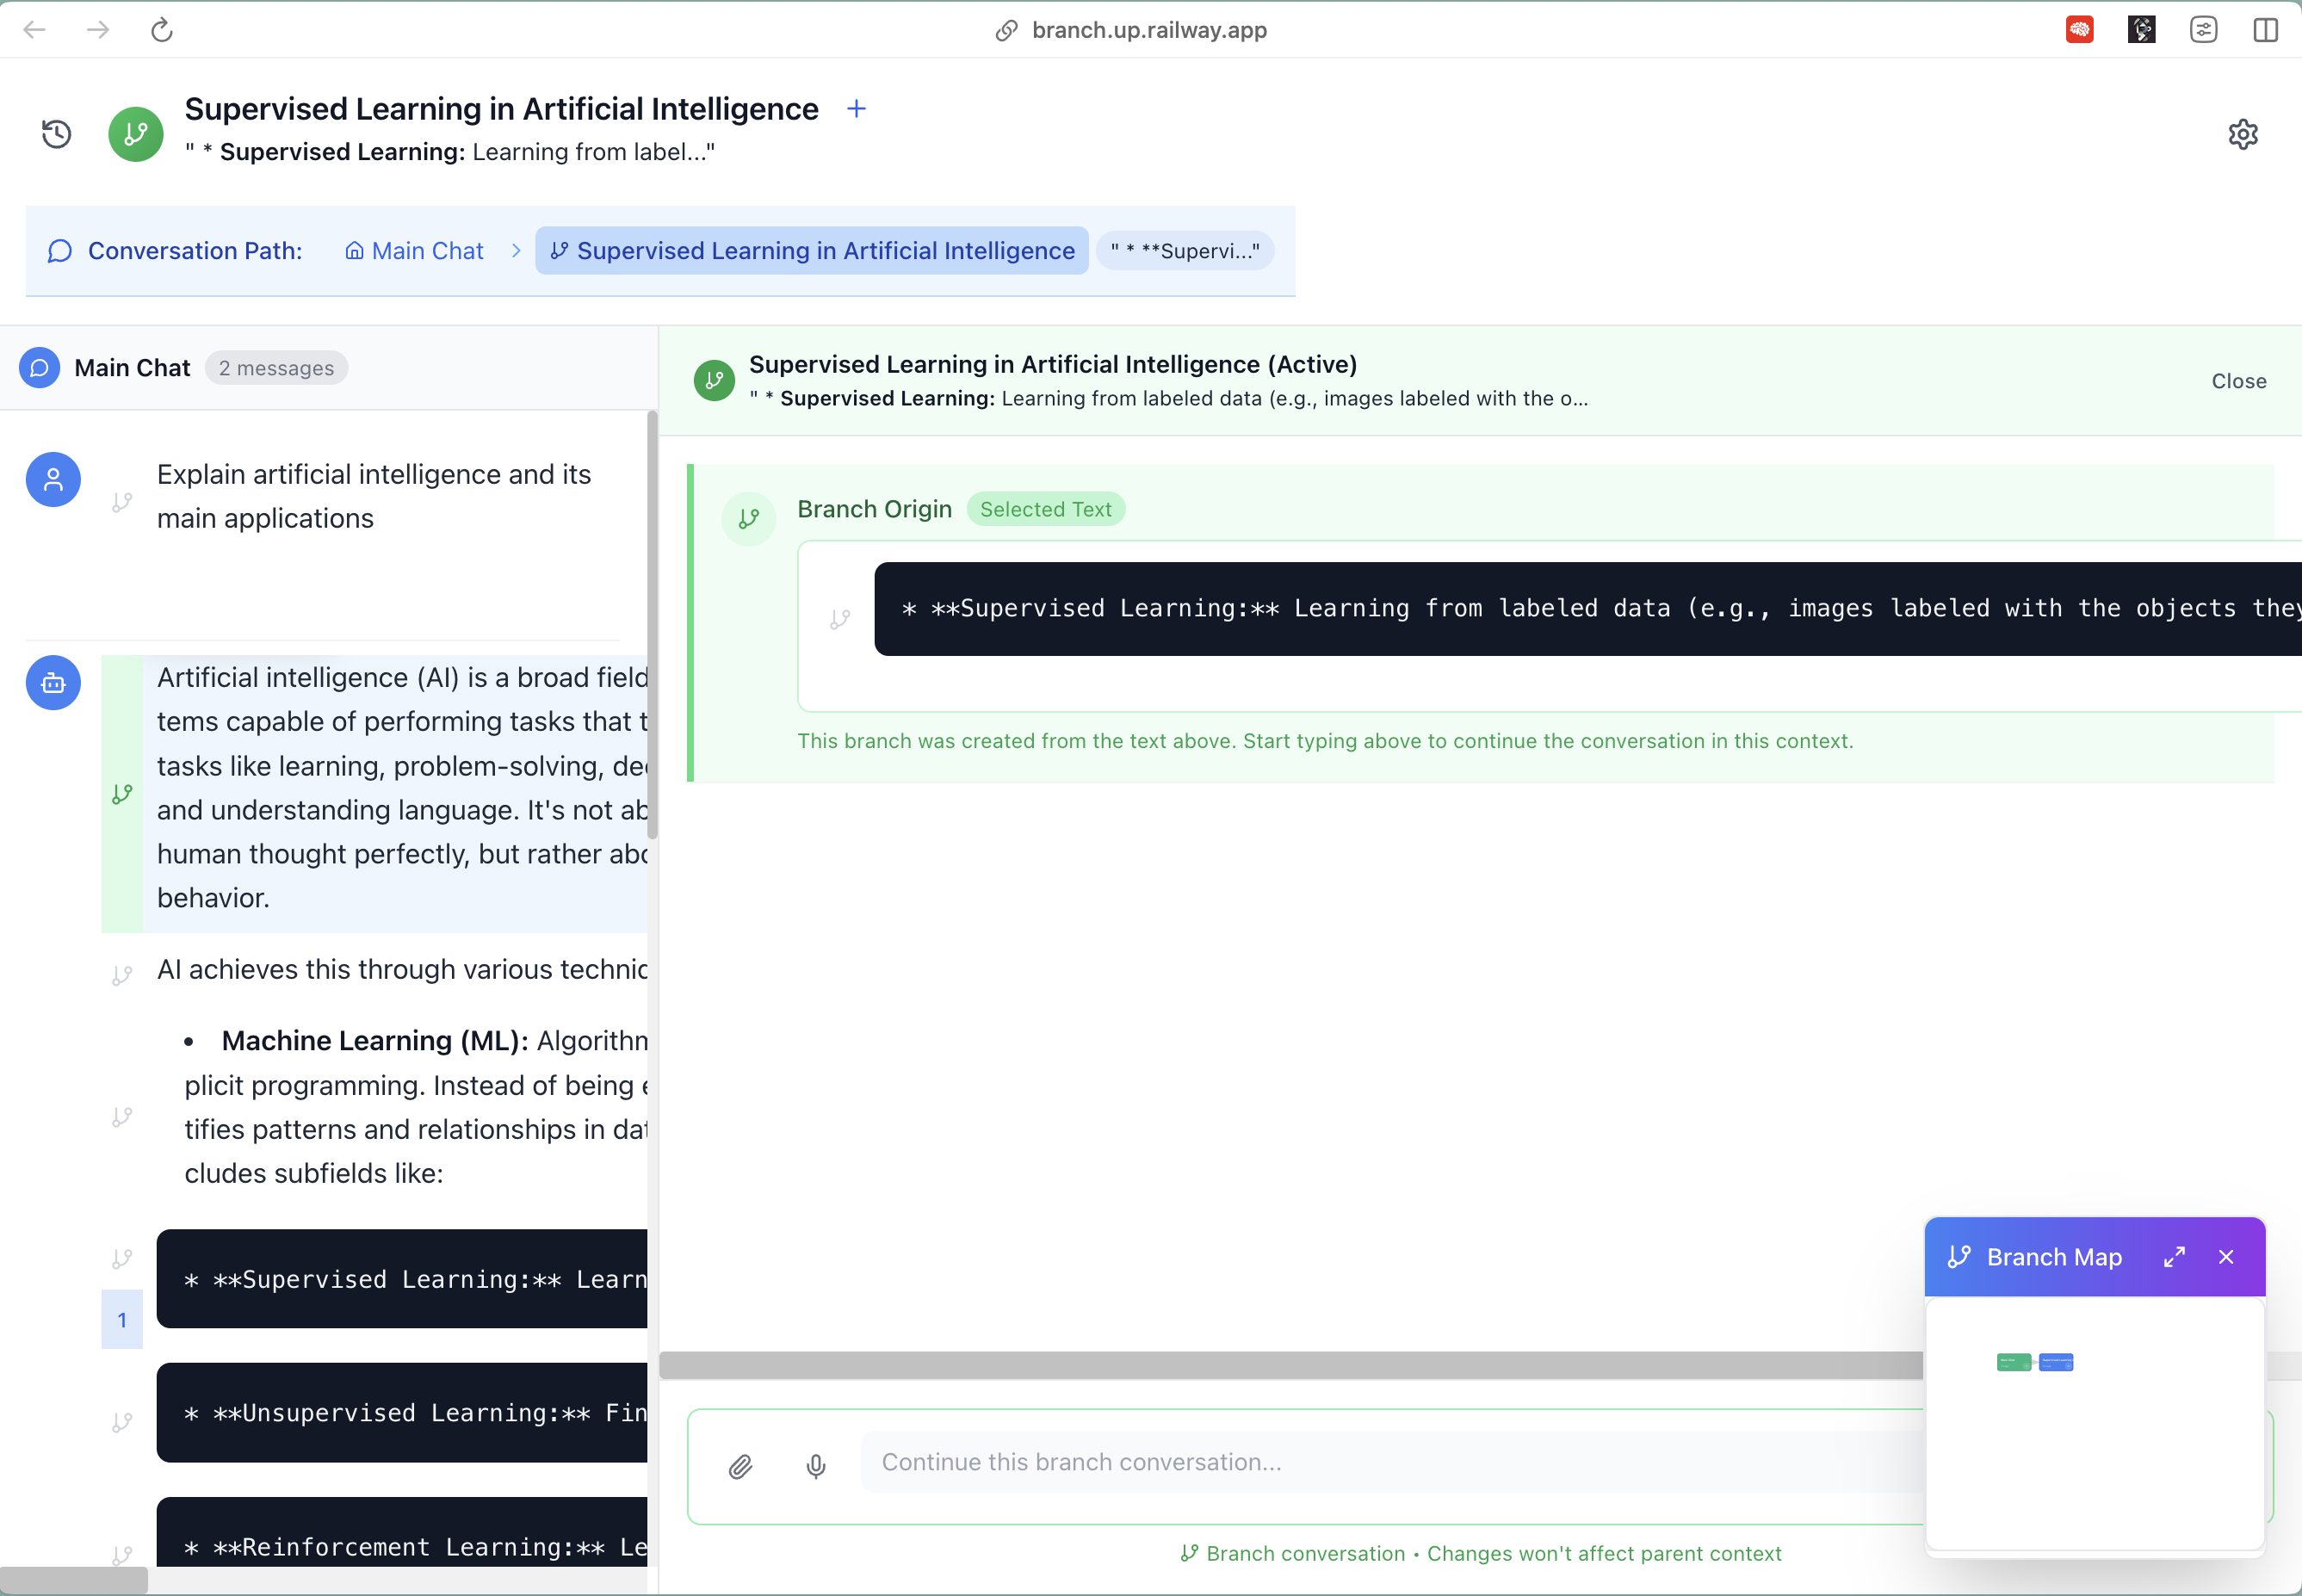Go to Main Chat in breadcrumb

414,251
